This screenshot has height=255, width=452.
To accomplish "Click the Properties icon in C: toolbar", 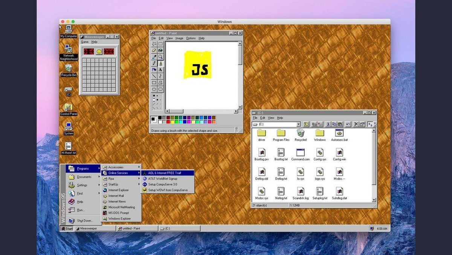I will 362,124.
